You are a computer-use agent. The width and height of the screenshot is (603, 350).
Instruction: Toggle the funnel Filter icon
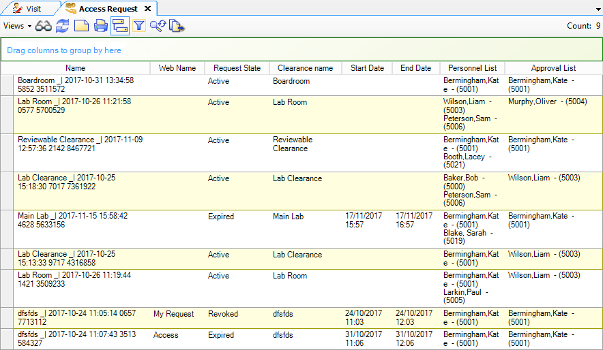tap(139, 26)
